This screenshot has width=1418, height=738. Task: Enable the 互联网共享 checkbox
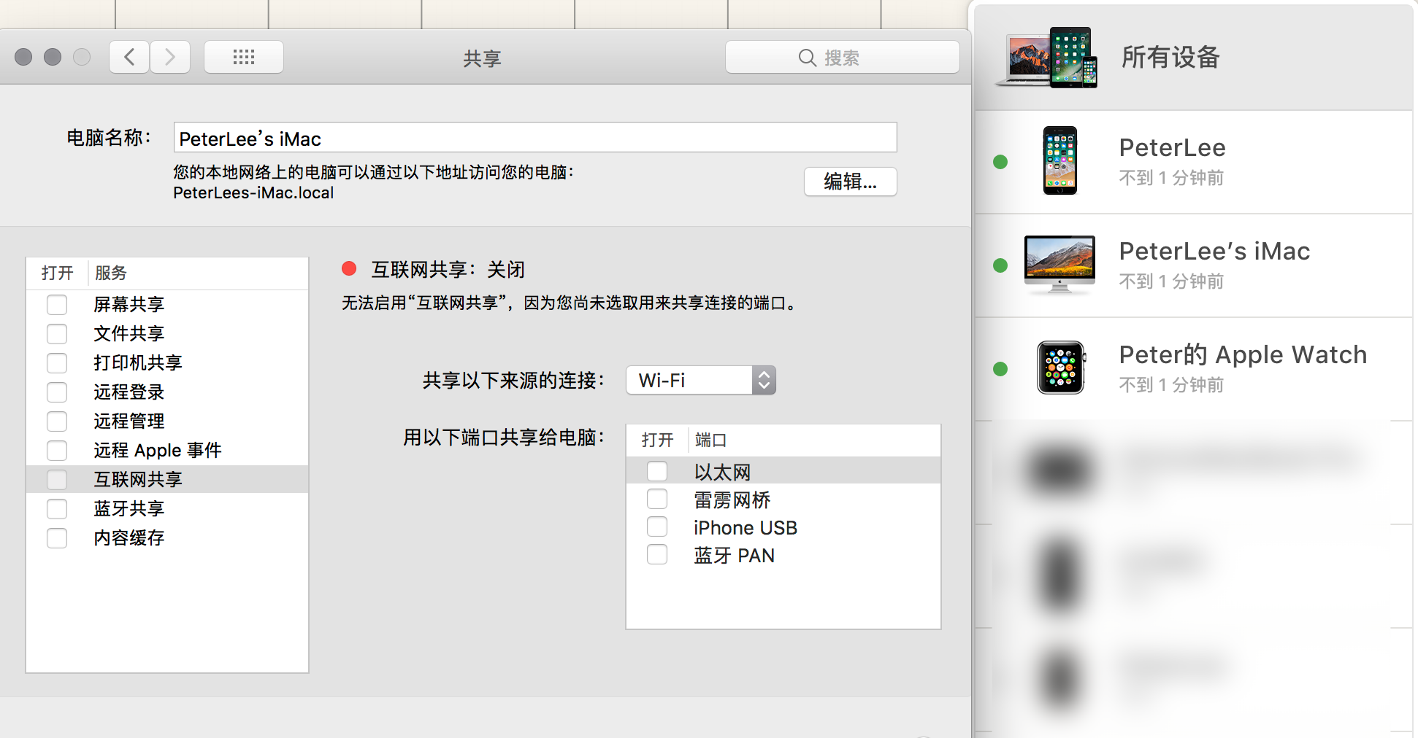pyautogui.click(x=57, y=479)
